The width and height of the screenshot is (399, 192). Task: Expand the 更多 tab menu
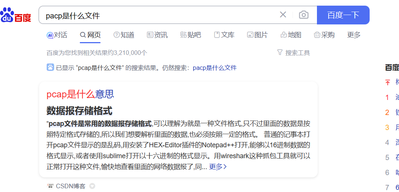354,35
